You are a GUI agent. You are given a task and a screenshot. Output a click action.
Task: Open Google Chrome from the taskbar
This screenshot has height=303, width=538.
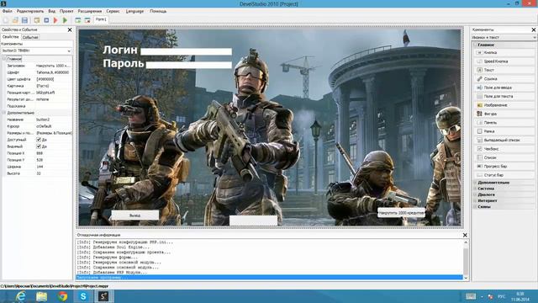(x=62, y=296)
